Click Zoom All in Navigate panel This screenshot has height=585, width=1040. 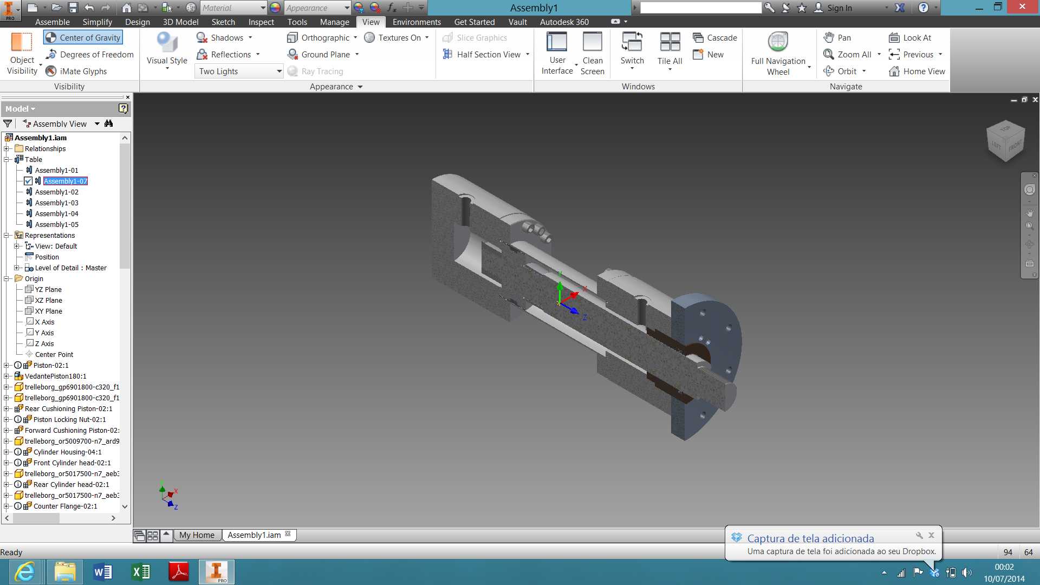848,54
